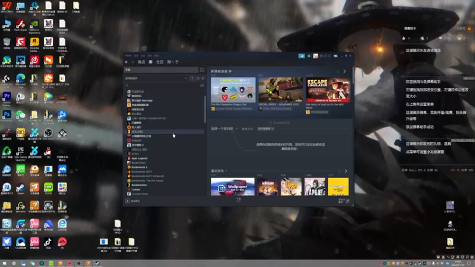This screenshot has height=267, width=475.
Task: Click the sort ascending arrow in library filter bar
Action: [192, 78]
